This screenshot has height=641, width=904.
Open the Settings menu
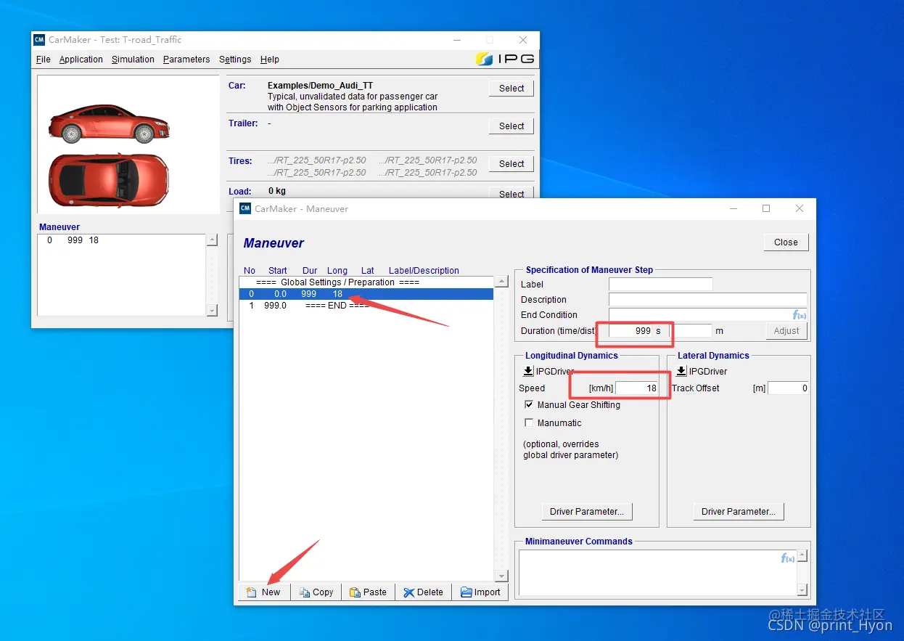pyautogui.click(x=235, y=60)
